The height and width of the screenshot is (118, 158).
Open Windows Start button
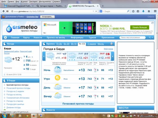point(4,116)
